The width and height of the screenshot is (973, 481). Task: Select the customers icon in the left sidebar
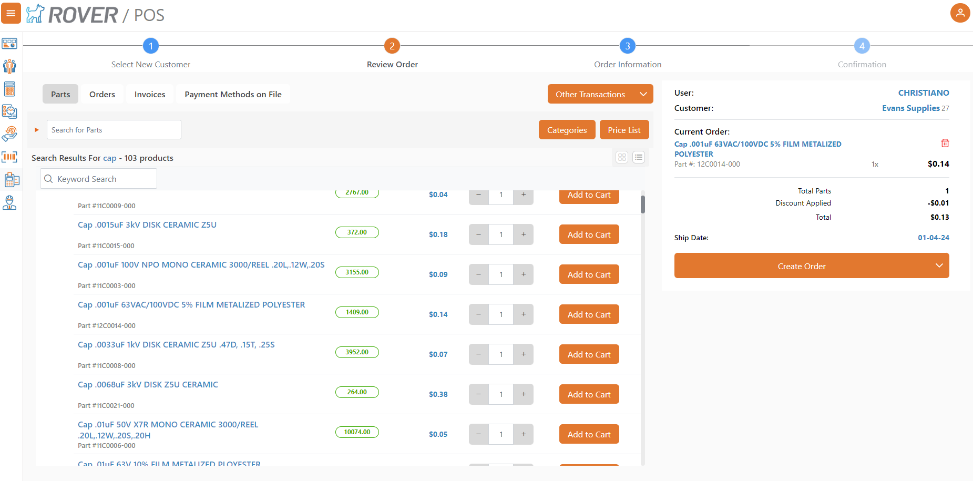coord(9,66)
